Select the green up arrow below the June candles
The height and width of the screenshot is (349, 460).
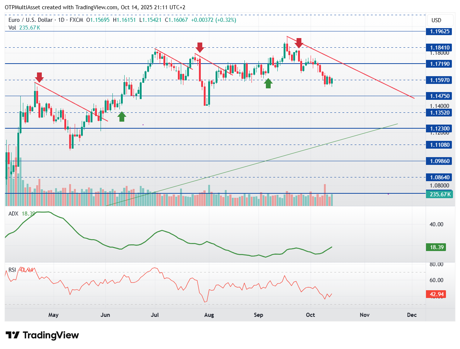click(x=122, y=117)
